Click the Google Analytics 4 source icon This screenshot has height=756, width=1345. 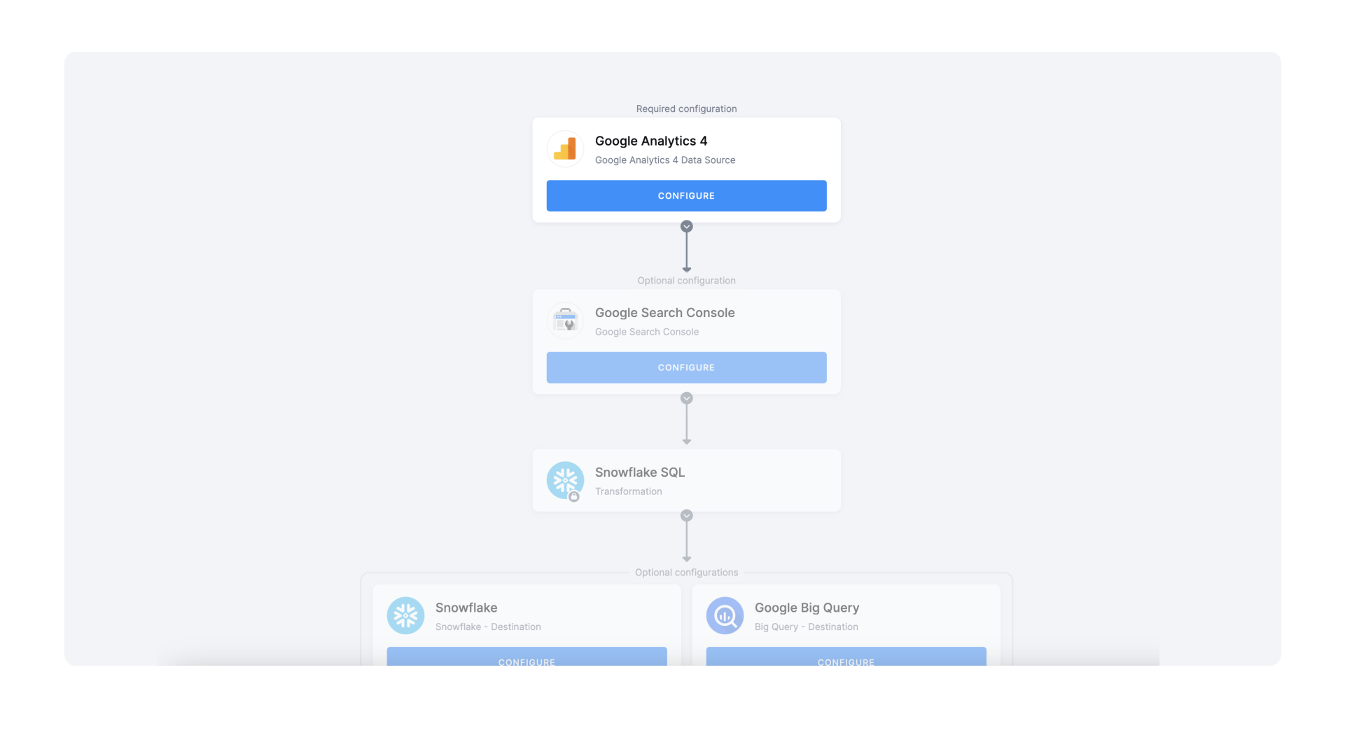pos(565,148)
